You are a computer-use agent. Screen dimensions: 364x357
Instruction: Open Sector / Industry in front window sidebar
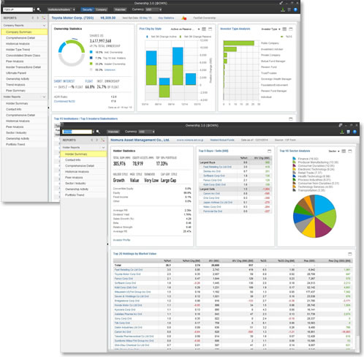point(75,184)
